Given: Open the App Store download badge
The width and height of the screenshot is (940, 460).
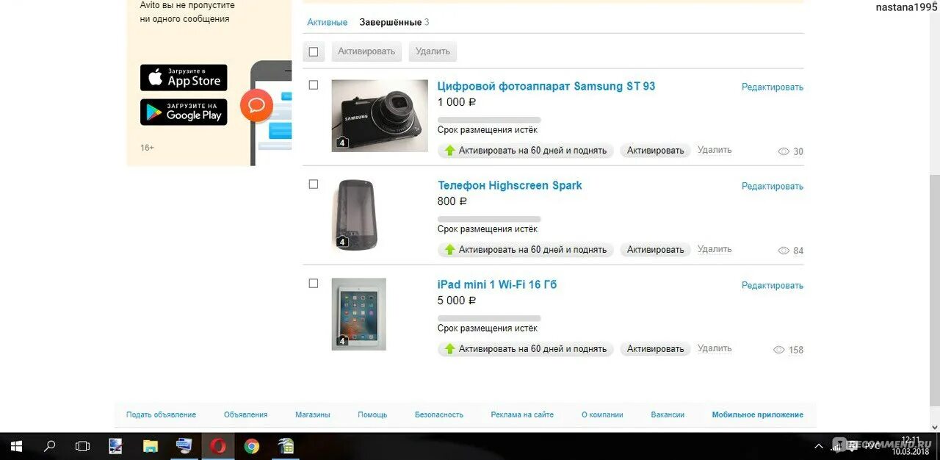Looking at the screenshot, I should [184, 77].
